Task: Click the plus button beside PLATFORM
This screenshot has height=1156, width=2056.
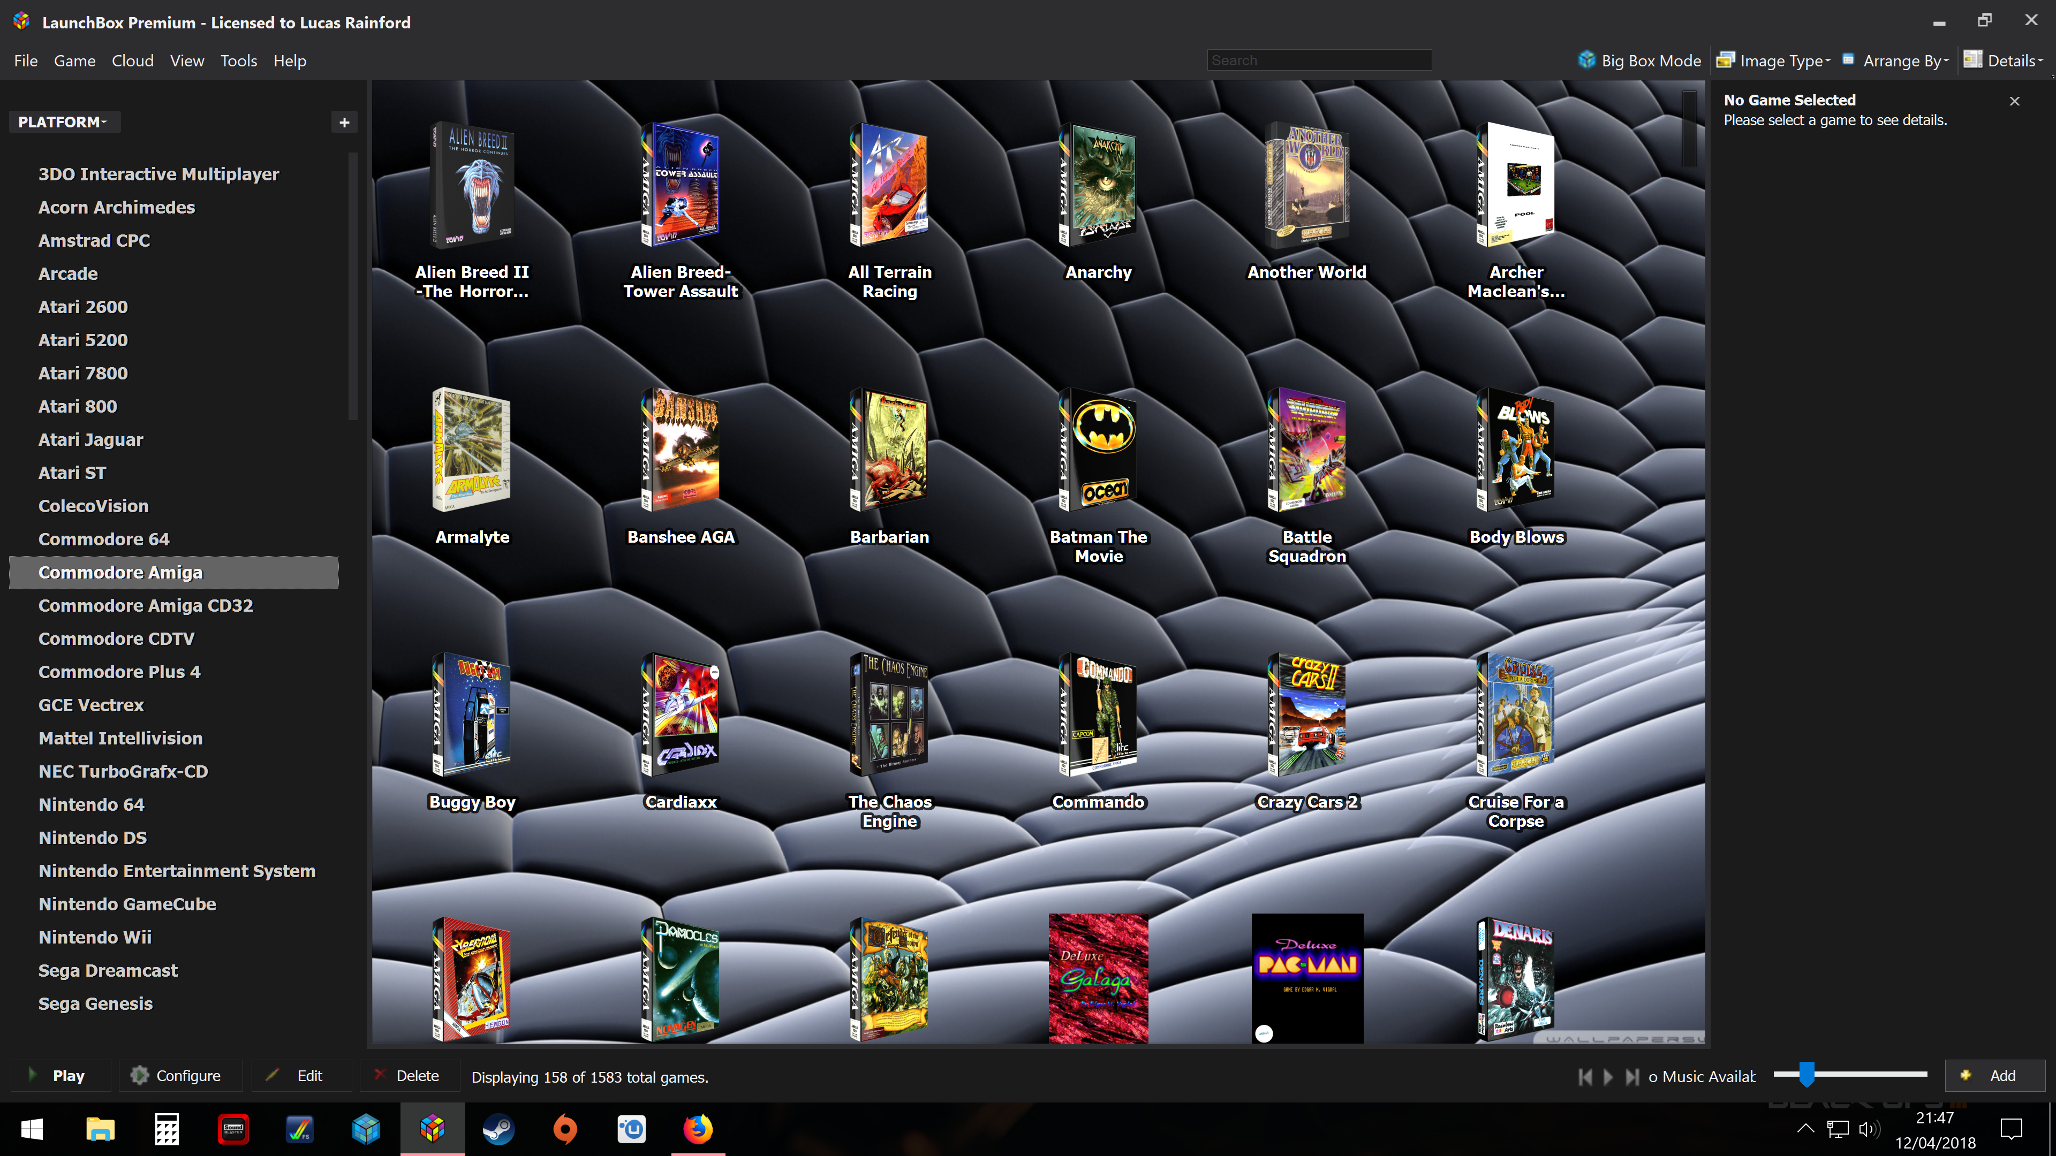Action: point(344,122)
